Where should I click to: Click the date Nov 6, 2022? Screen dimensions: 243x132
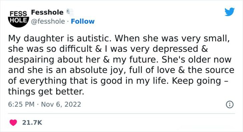click(x=61, y=104)
